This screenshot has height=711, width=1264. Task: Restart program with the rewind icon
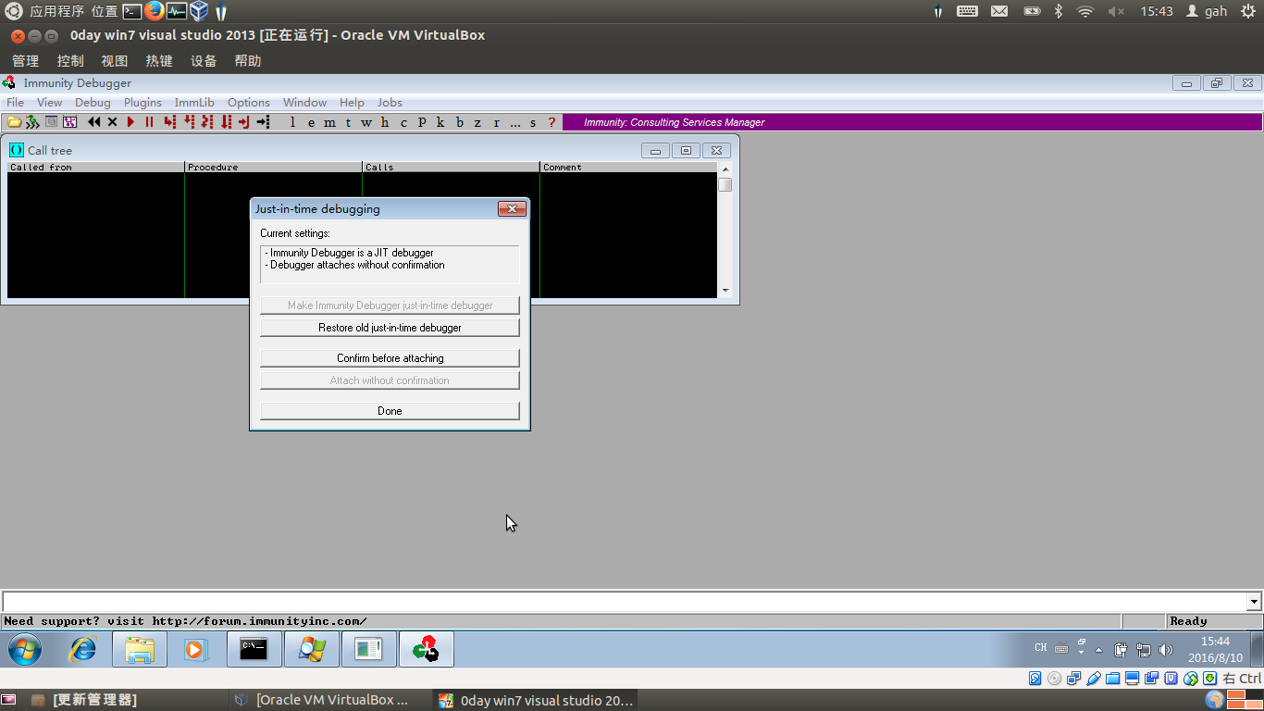[93, 122]
